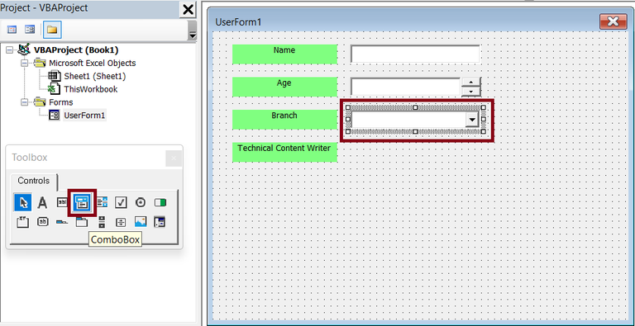The width and height of the screenshot is (635, 326).
Task: Close the UserForm1 designer window
Action: pyautogui.click(x=614, y=21)
